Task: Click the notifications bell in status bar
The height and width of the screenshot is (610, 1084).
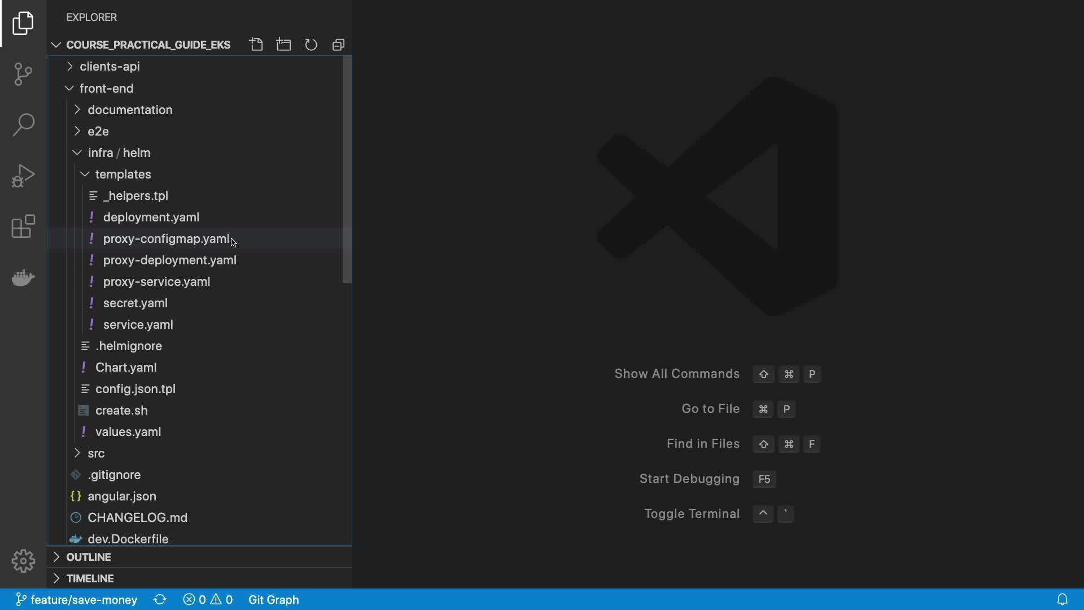Action: click(x=1062, y=600)
